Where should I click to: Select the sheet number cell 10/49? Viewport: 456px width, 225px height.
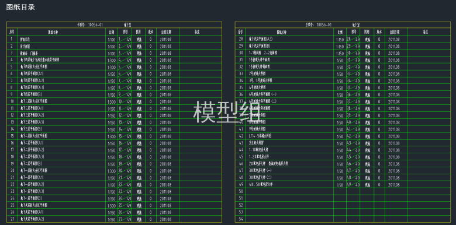point(125,102)
